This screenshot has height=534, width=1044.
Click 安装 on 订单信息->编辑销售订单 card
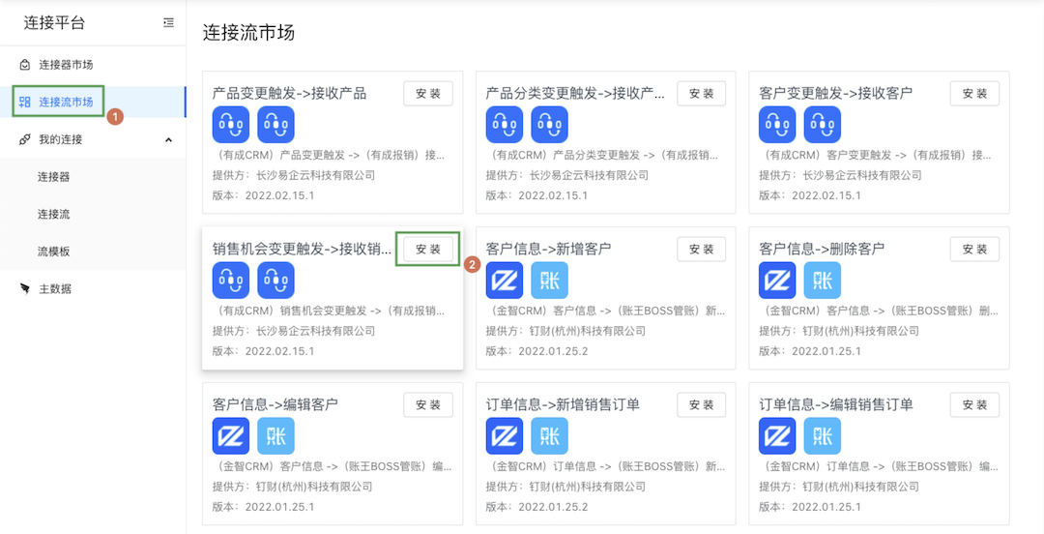point(974,404)
